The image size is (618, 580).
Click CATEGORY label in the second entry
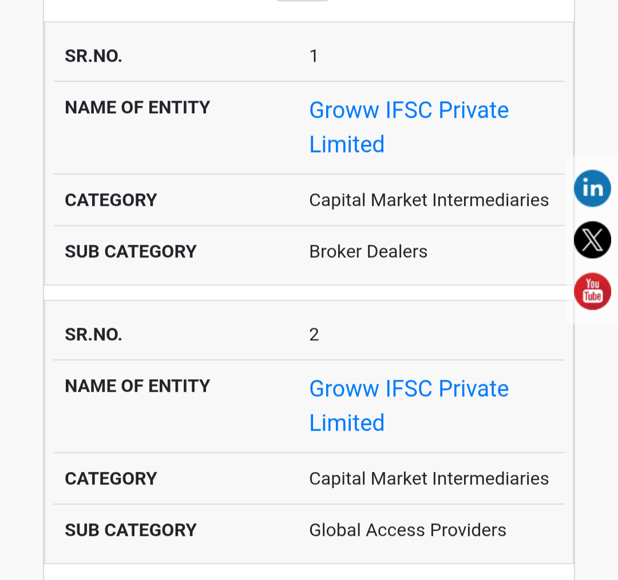click(x=111, y=479)
